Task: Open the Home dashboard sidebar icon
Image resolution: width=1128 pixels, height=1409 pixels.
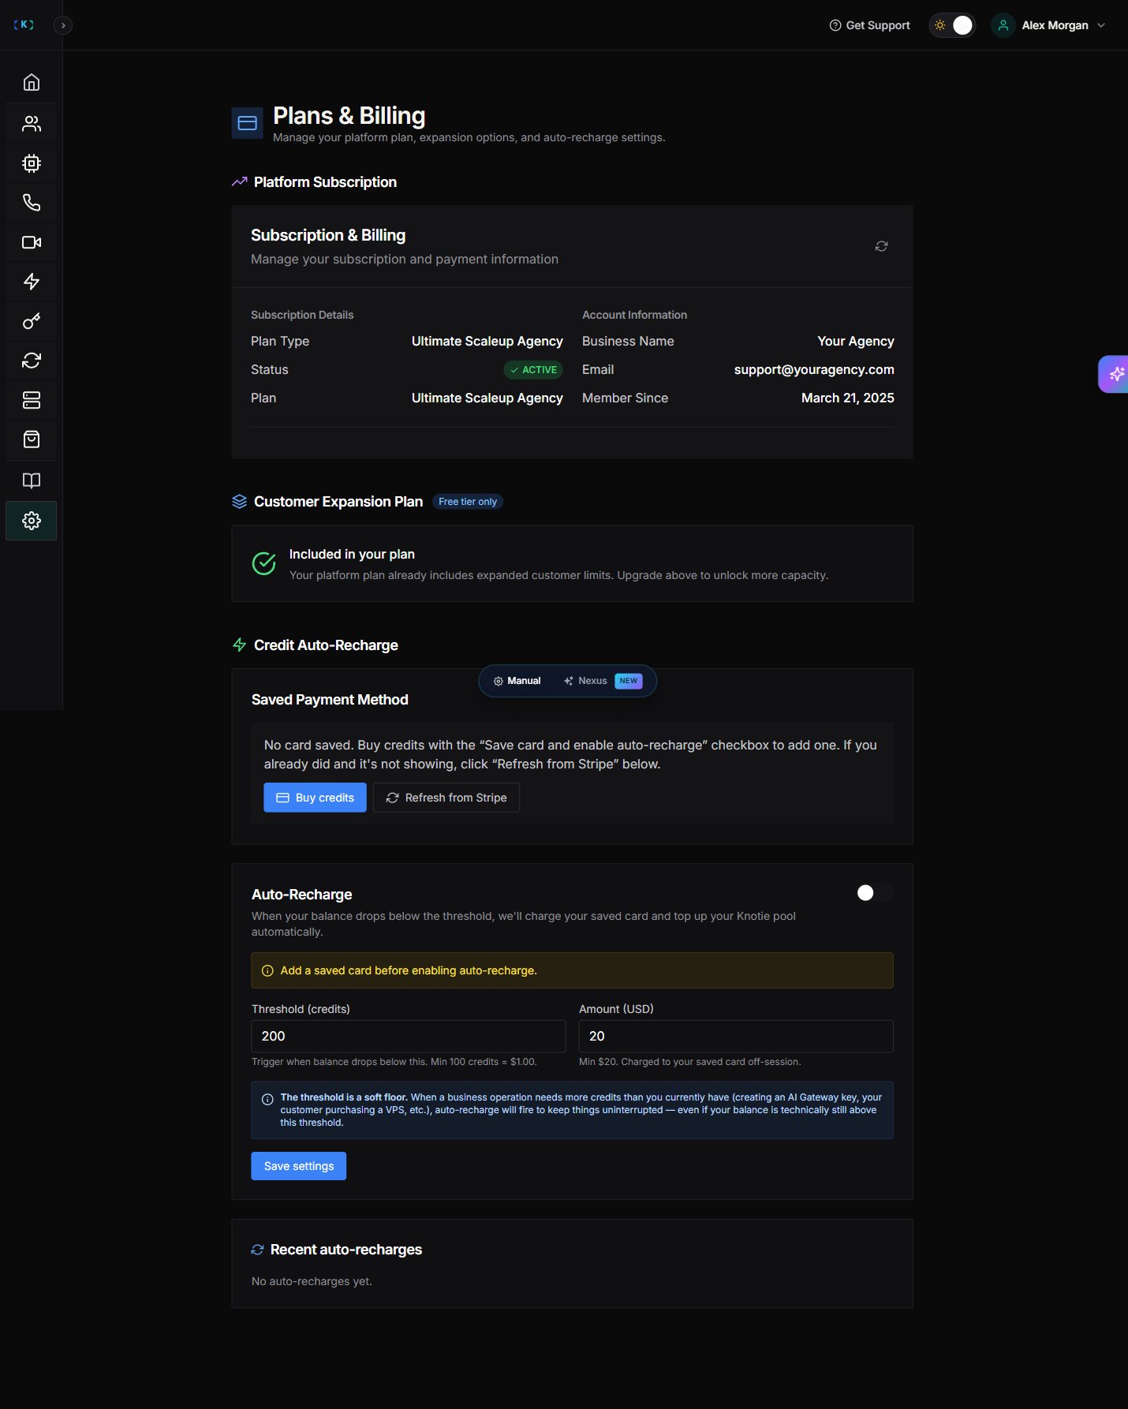Action: point(32,83)
